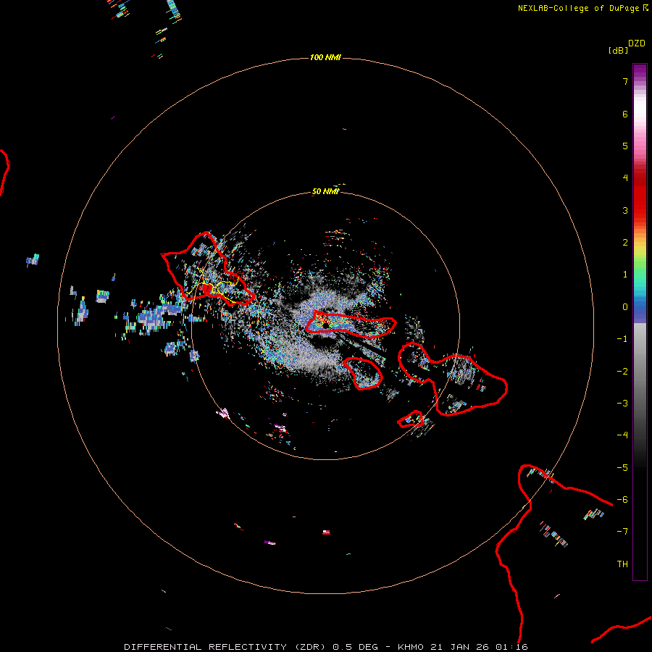The height and width of the screenshot is (652, 652).
Task: Click the white-pink echo on 50 NMI ring
Action: pyautogui.click(x=223, y=414)
